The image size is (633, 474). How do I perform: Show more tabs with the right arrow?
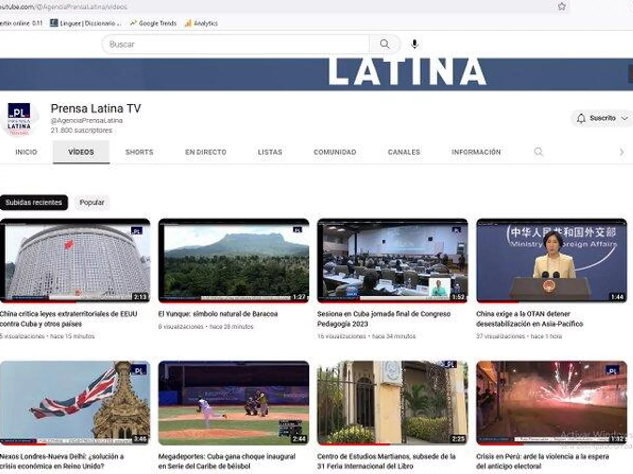[x=621, y=152]
